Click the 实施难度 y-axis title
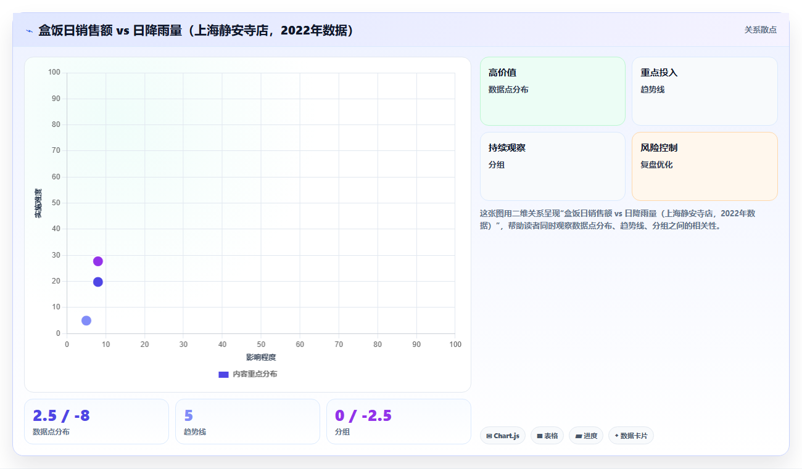The width and height of the screenshot is (802, 469). (38, 203)
